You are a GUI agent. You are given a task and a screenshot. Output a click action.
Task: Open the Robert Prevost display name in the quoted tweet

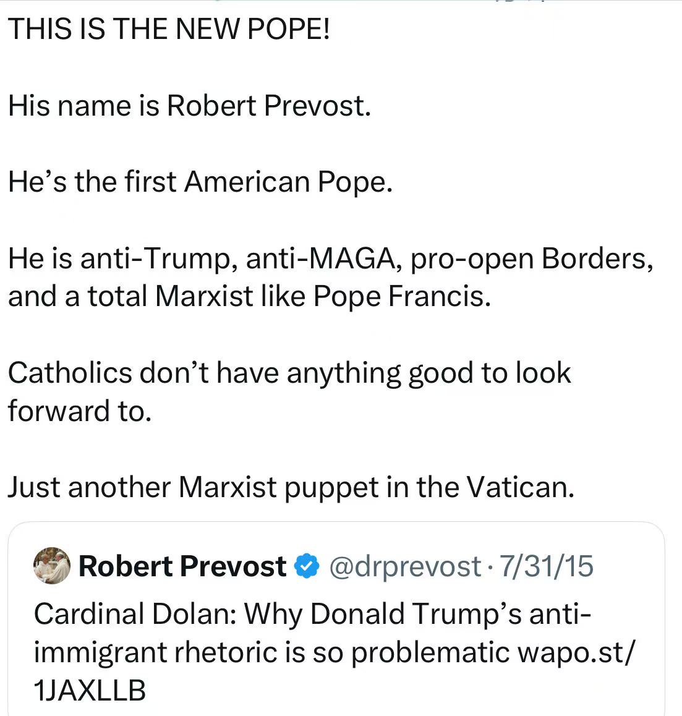(182, 566)
